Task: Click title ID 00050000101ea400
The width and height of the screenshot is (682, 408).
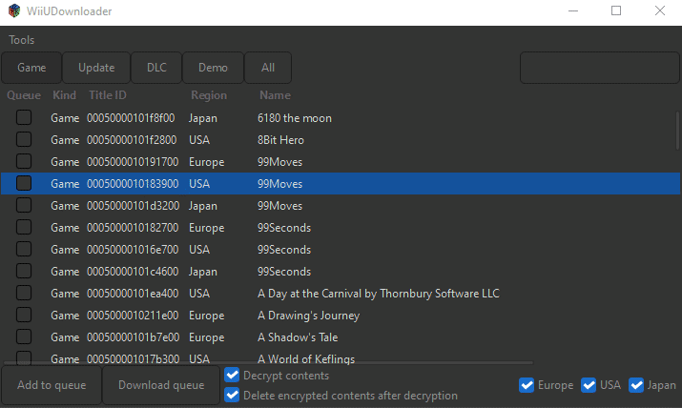Action: (133, 294)
